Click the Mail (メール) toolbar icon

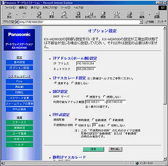[117, 15]
